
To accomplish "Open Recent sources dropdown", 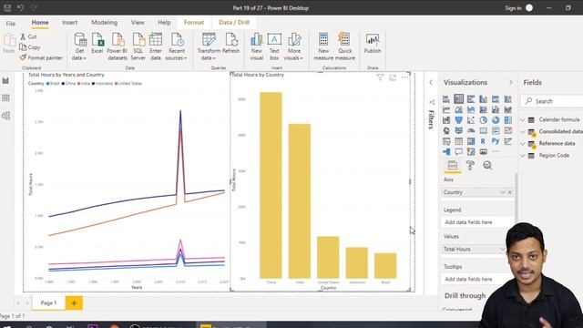I will [x=176, y=46].
